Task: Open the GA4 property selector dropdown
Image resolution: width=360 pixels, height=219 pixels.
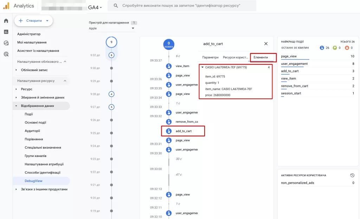Action: pos(95,8)
